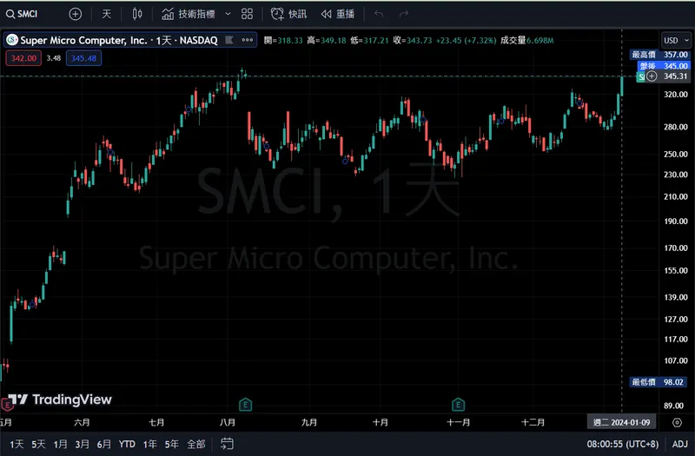Select the 全部 (all) date range
Screen dimensions: 695x456
196,444
